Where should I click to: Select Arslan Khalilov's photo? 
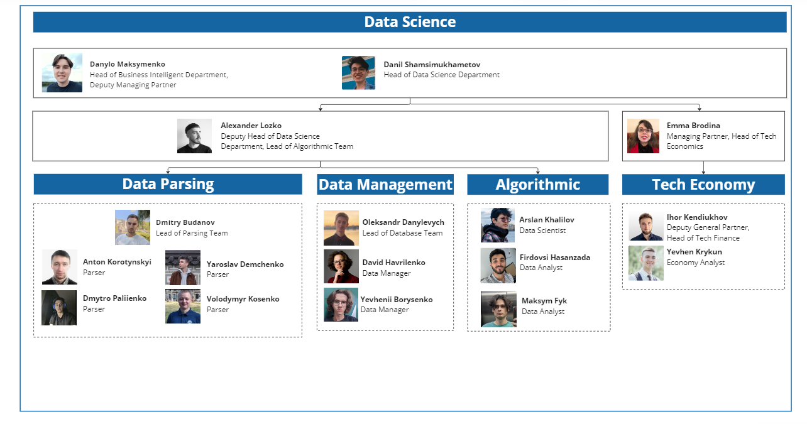pyautogui.click(x=498, y=225)
